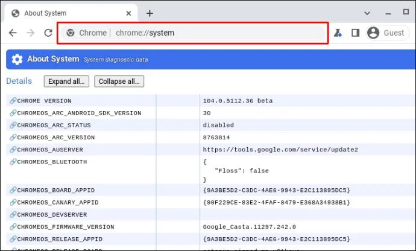Click the anchor link icon for CHROMEOS_BLUETOOTH
This screenshot has width=416, height=251.
[13, 162]
